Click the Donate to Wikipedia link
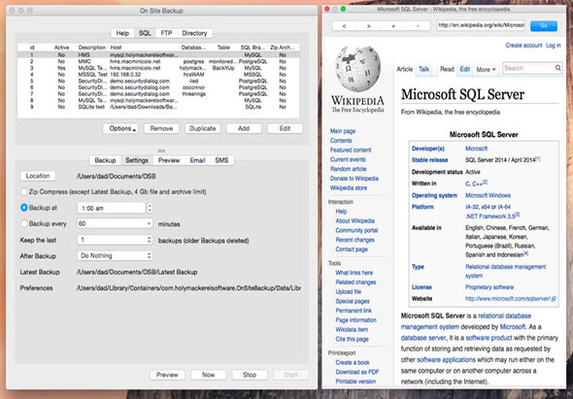This screenshot has width=573, height=399. (354, 179)
